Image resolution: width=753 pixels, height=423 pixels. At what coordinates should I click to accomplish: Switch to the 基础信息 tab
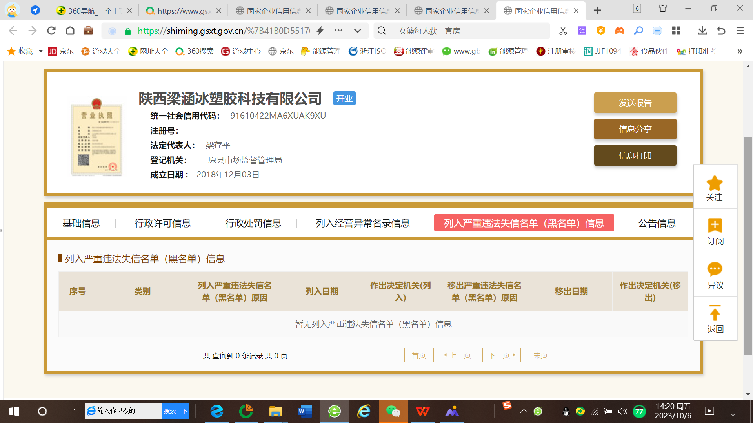(x=81, y=223)
